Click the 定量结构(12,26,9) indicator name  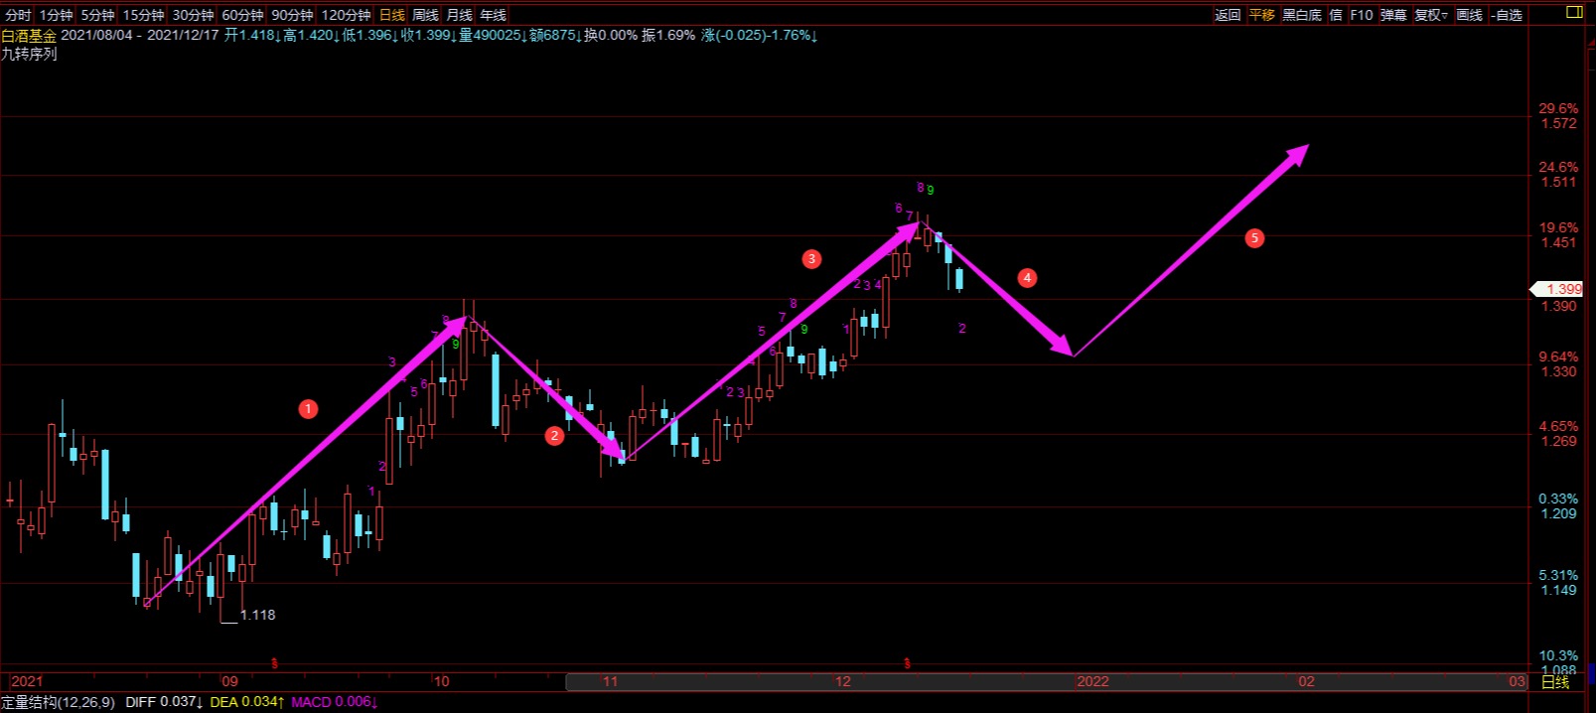pyautogui.click(x=58, y=702)
